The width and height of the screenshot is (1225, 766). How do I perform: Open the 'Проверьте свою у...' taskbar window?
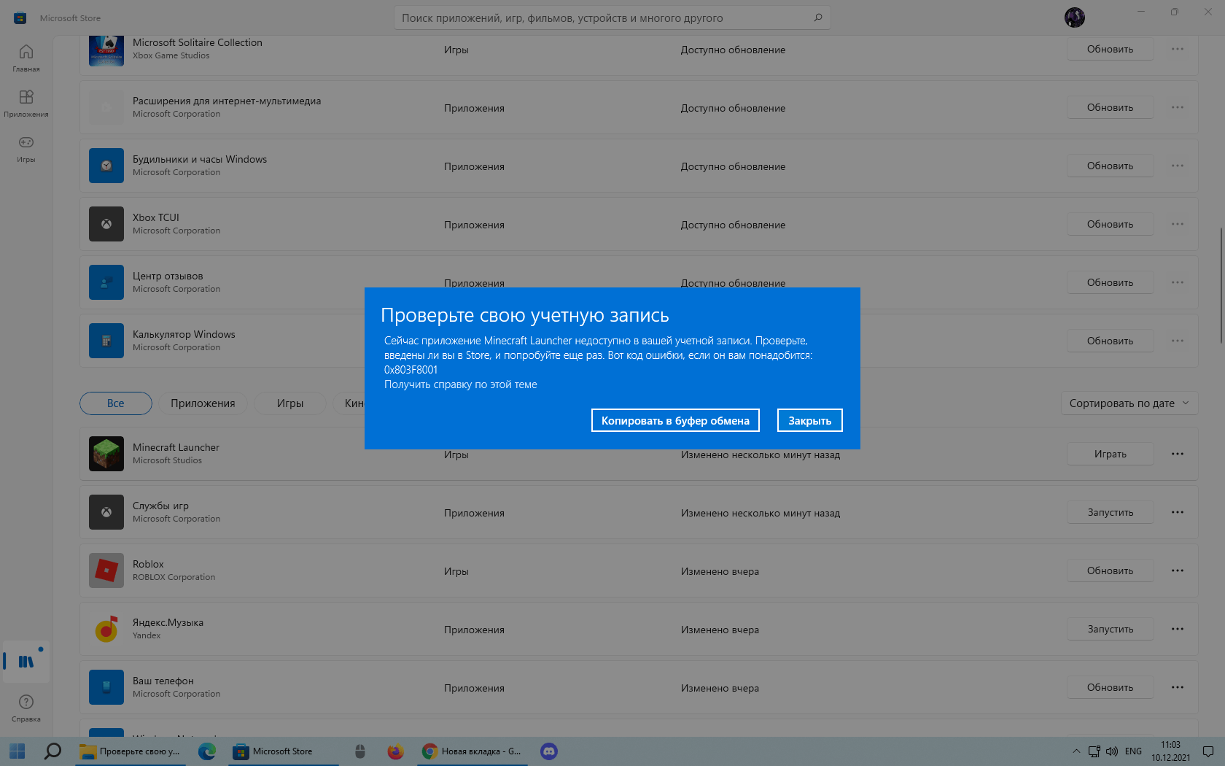131,751
